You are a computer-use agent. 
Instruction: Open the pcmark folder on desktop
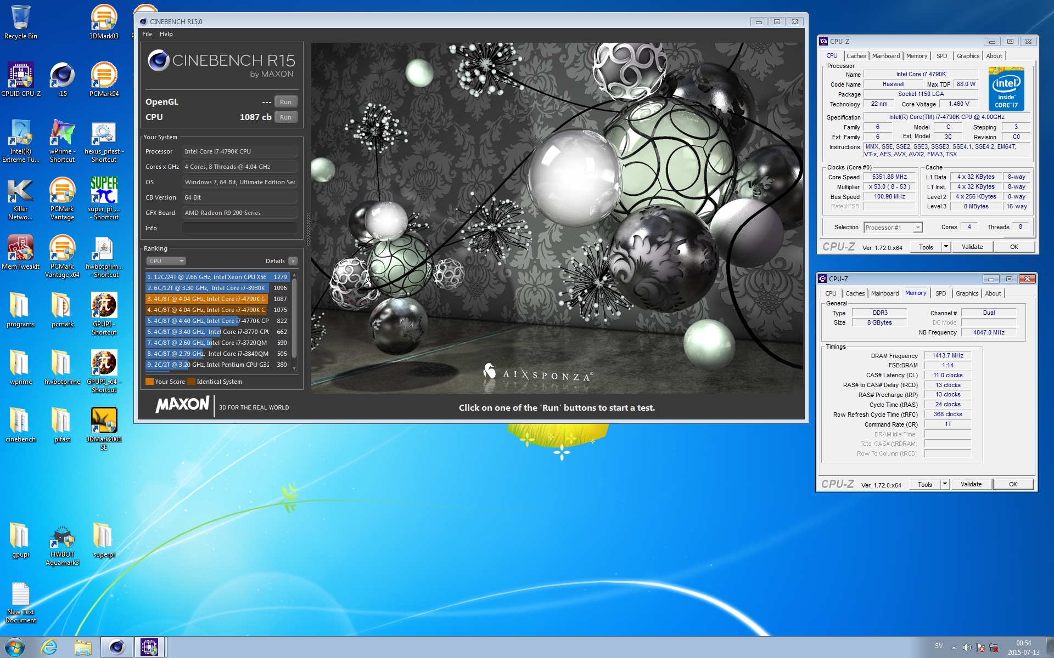[62, 310]
